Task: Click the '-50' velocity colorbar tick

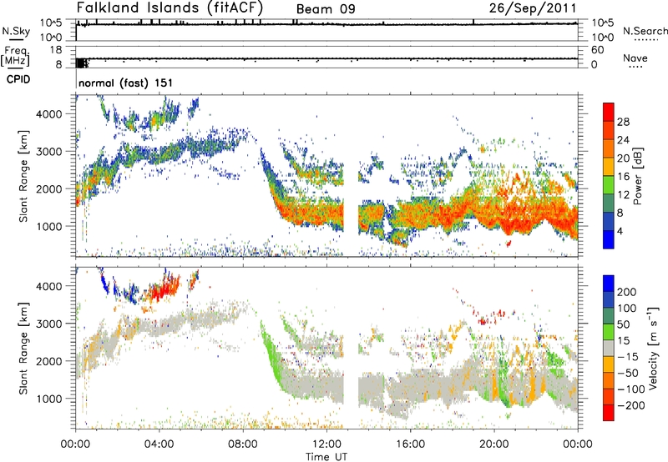Action: point(628,373)
